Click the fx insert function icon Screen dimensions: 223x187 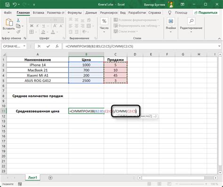pos(57,46)
